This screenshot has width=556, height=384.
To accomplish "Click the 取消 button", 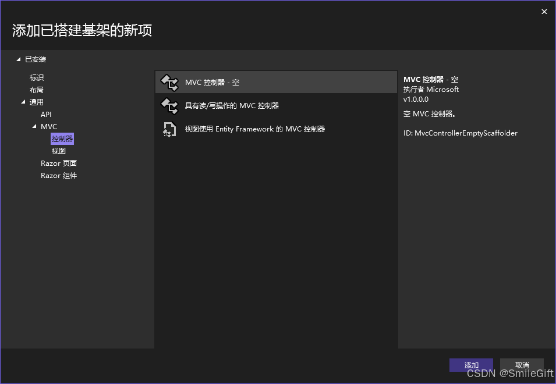I will (522, 365).
